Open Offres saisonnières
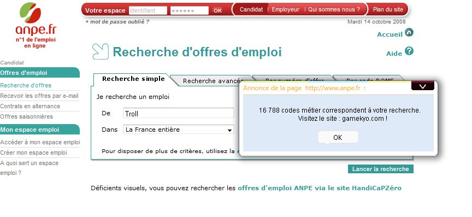Image resolution: width=472 pixels, height=217 pixels. [26, 116]
